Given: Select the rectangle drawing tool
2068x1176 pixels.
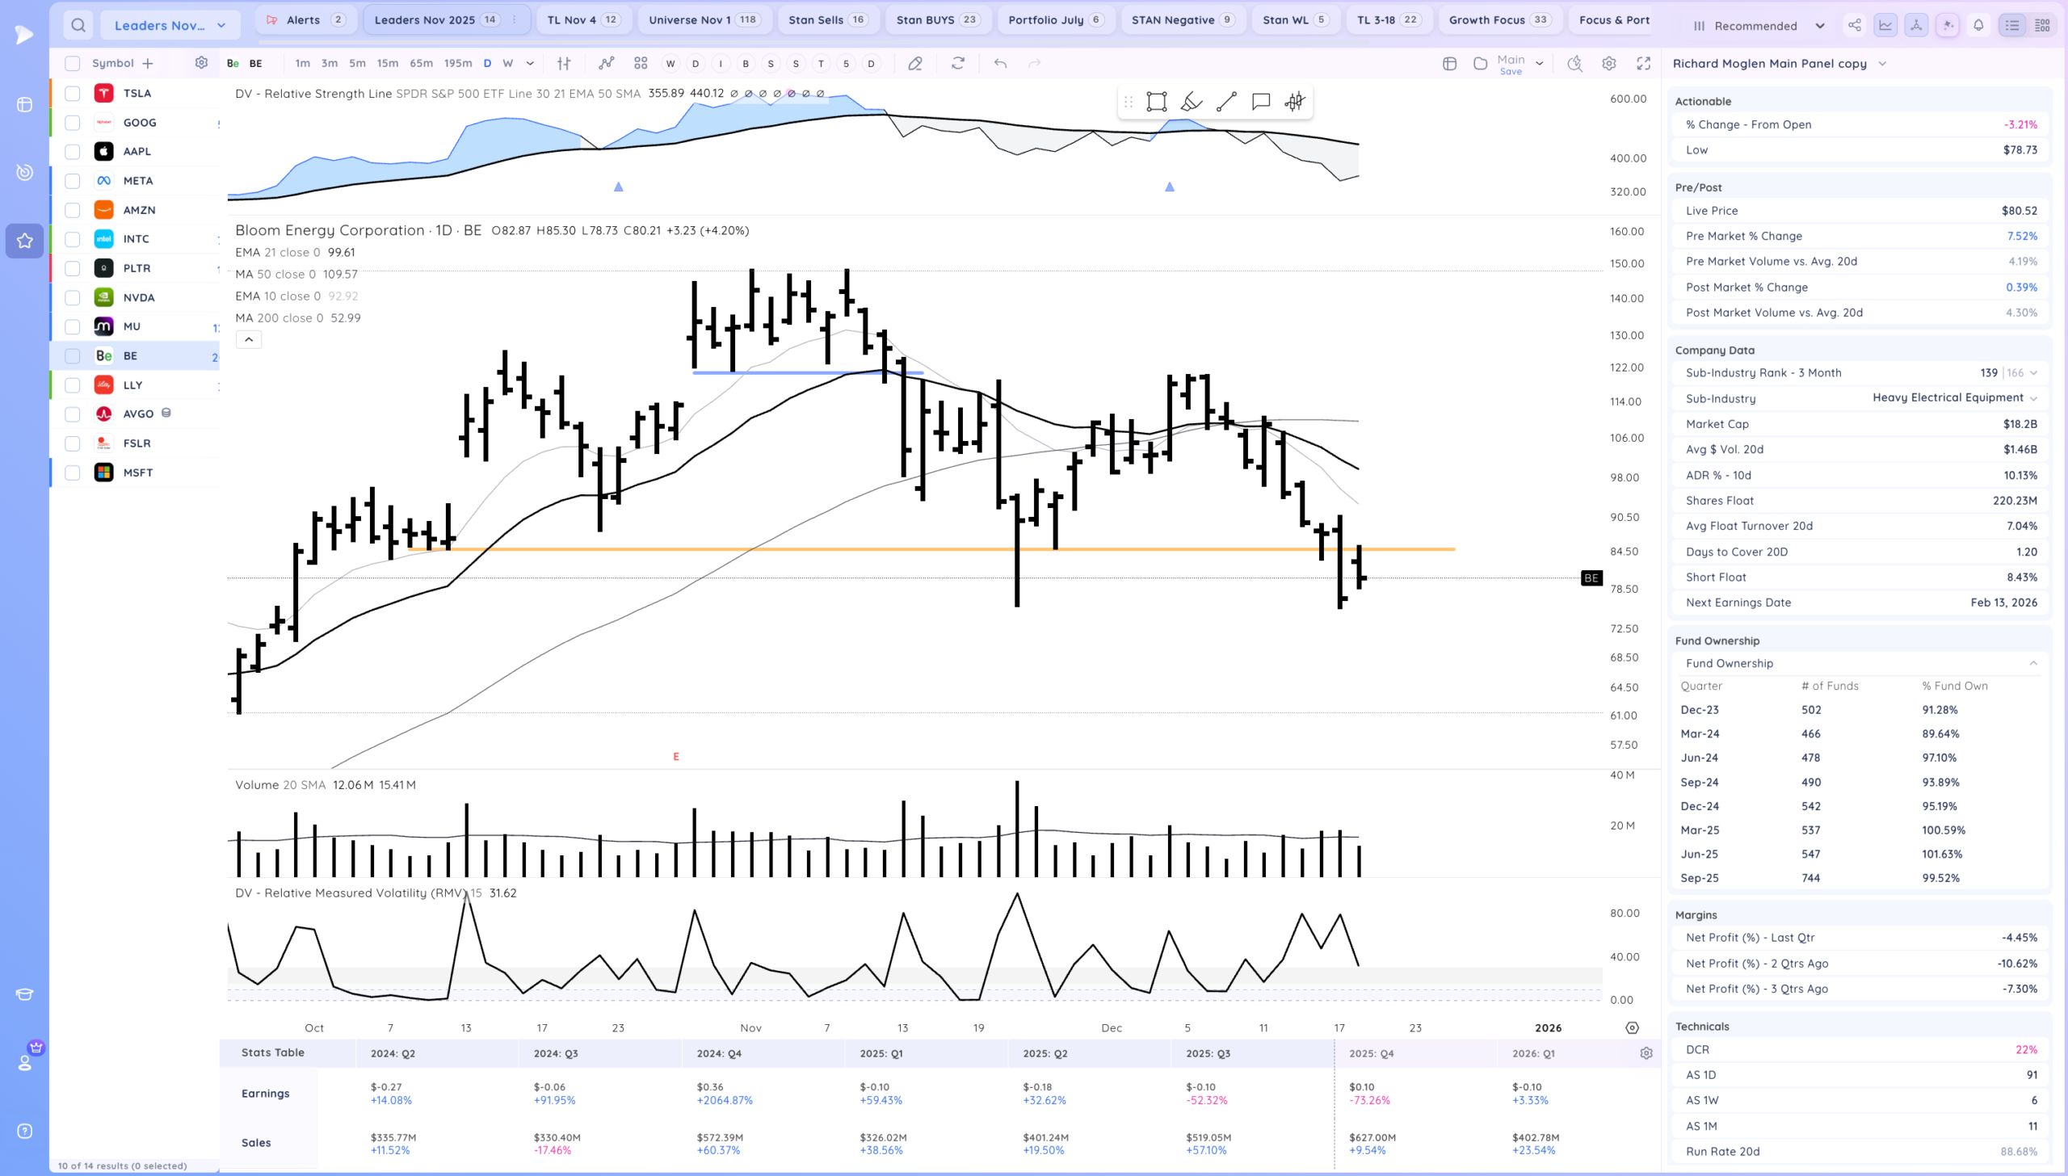Looking at the screenshot, I should [1156, 102].
